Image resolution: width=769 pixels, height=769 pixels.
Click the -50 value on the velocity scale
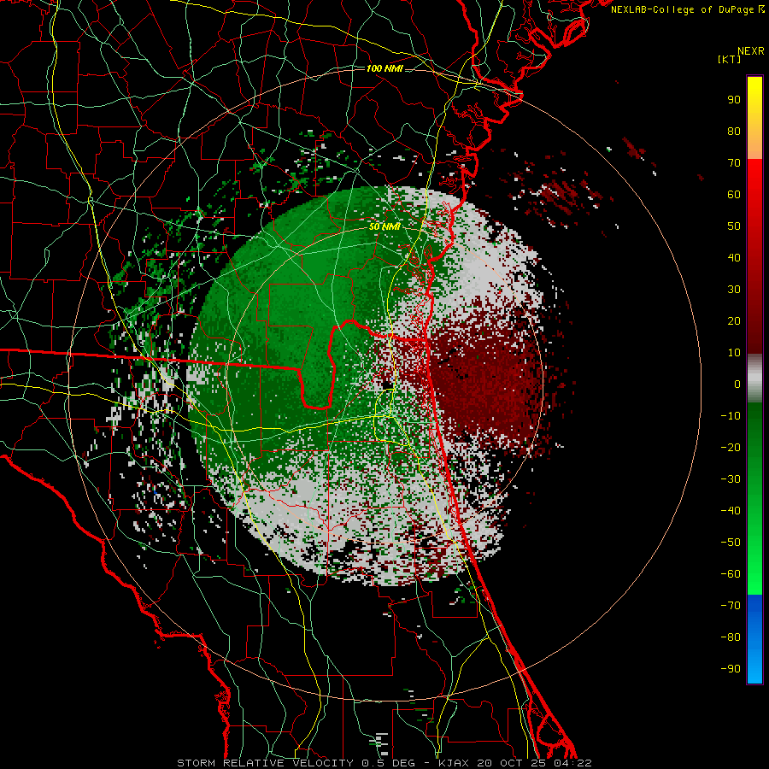click(731, 543)
